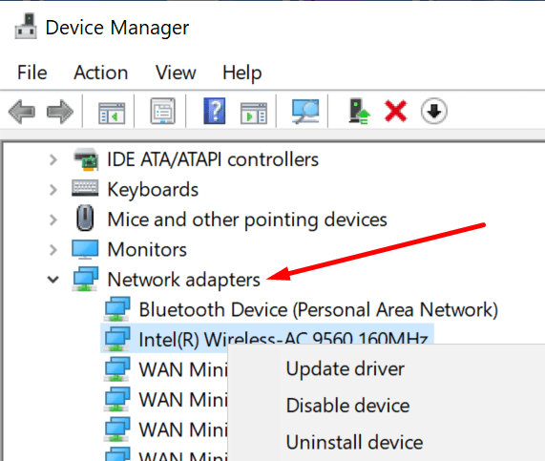Image resolution: width=545 pixels, height=461 pixels.
Task: Click the Bluetooth Device adapter icon
Action: click(117, 308)
